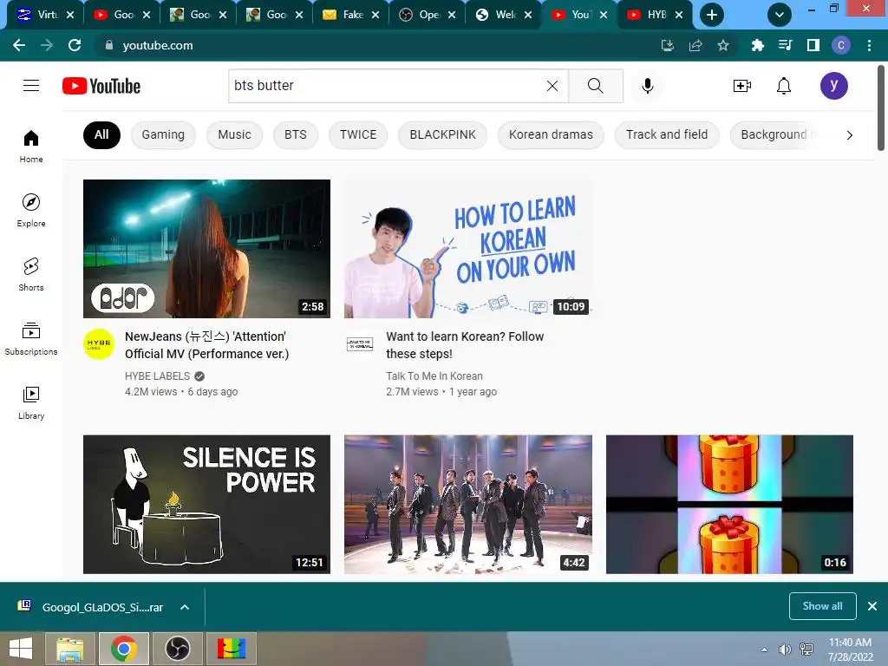The image size is (888, 666).
Task: Open 'Want to learn Korean?' video title
Action: [x=465, y=345]
